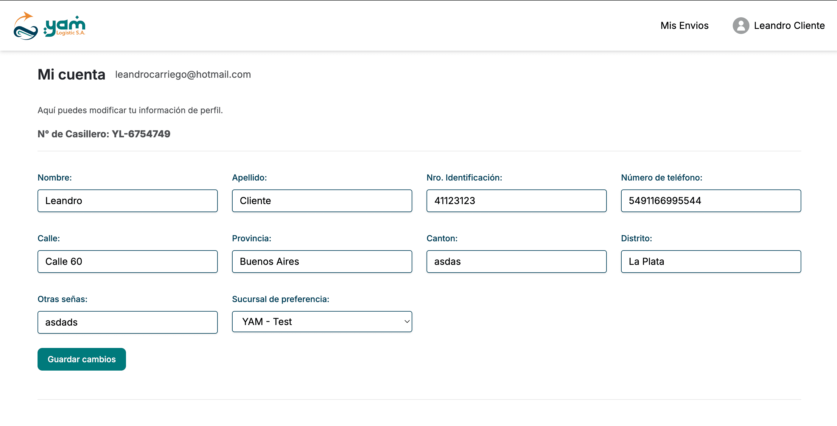Click the Otras señas field
The width and height of the screenshot is (837, 426).
(x=127, y=322)
